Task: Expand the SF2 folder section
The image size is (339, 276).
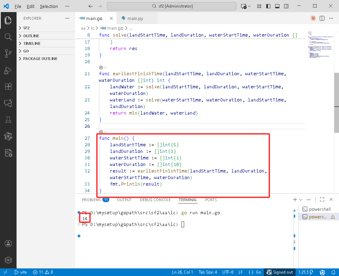Action: click(46, 28)
